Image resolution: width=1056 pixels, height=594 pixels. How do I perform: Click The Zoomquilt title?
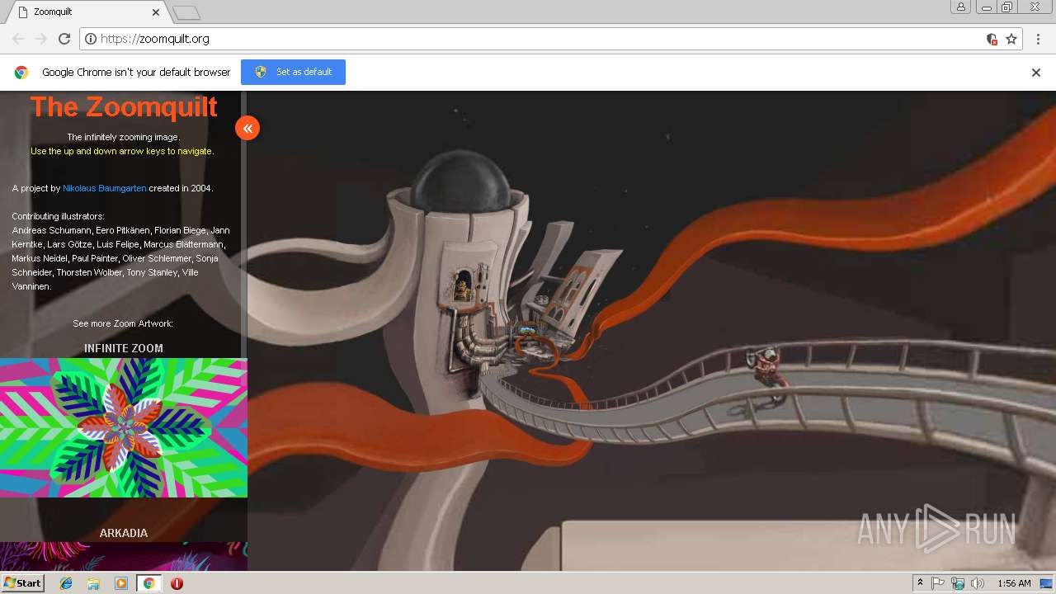(124, 106)
